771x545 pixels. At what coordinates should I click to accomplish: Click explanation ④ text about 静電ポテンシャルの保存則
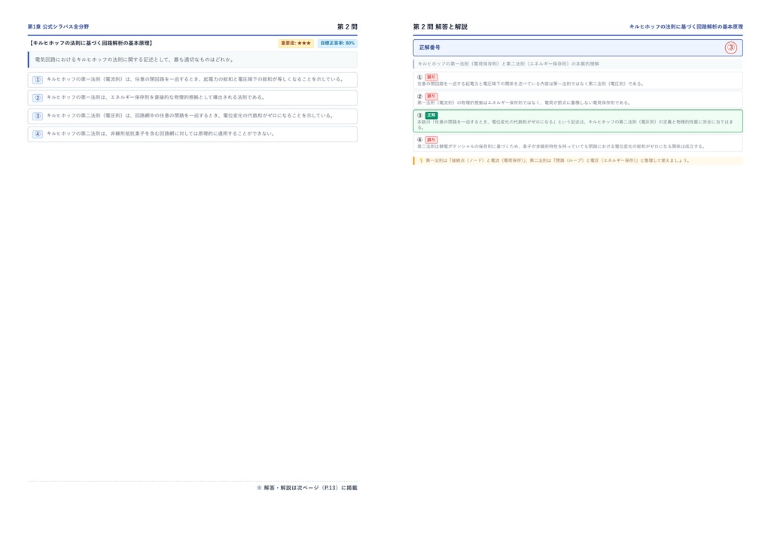(561, 147)
